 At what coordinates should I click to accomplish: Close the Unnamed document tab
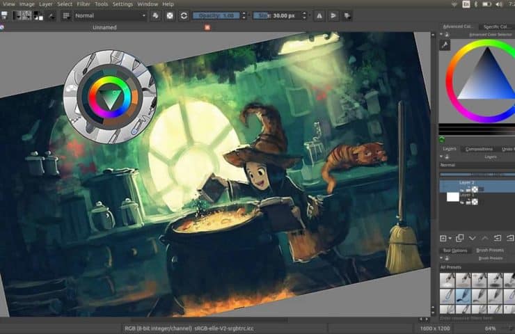point(207,29)
